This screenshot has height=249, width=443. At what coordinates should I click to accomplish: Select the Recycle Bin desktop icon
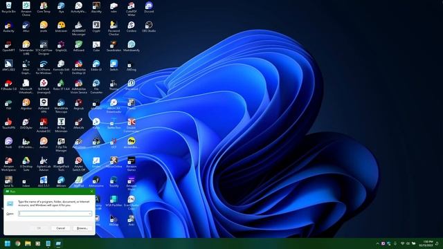tap(8, 8)
